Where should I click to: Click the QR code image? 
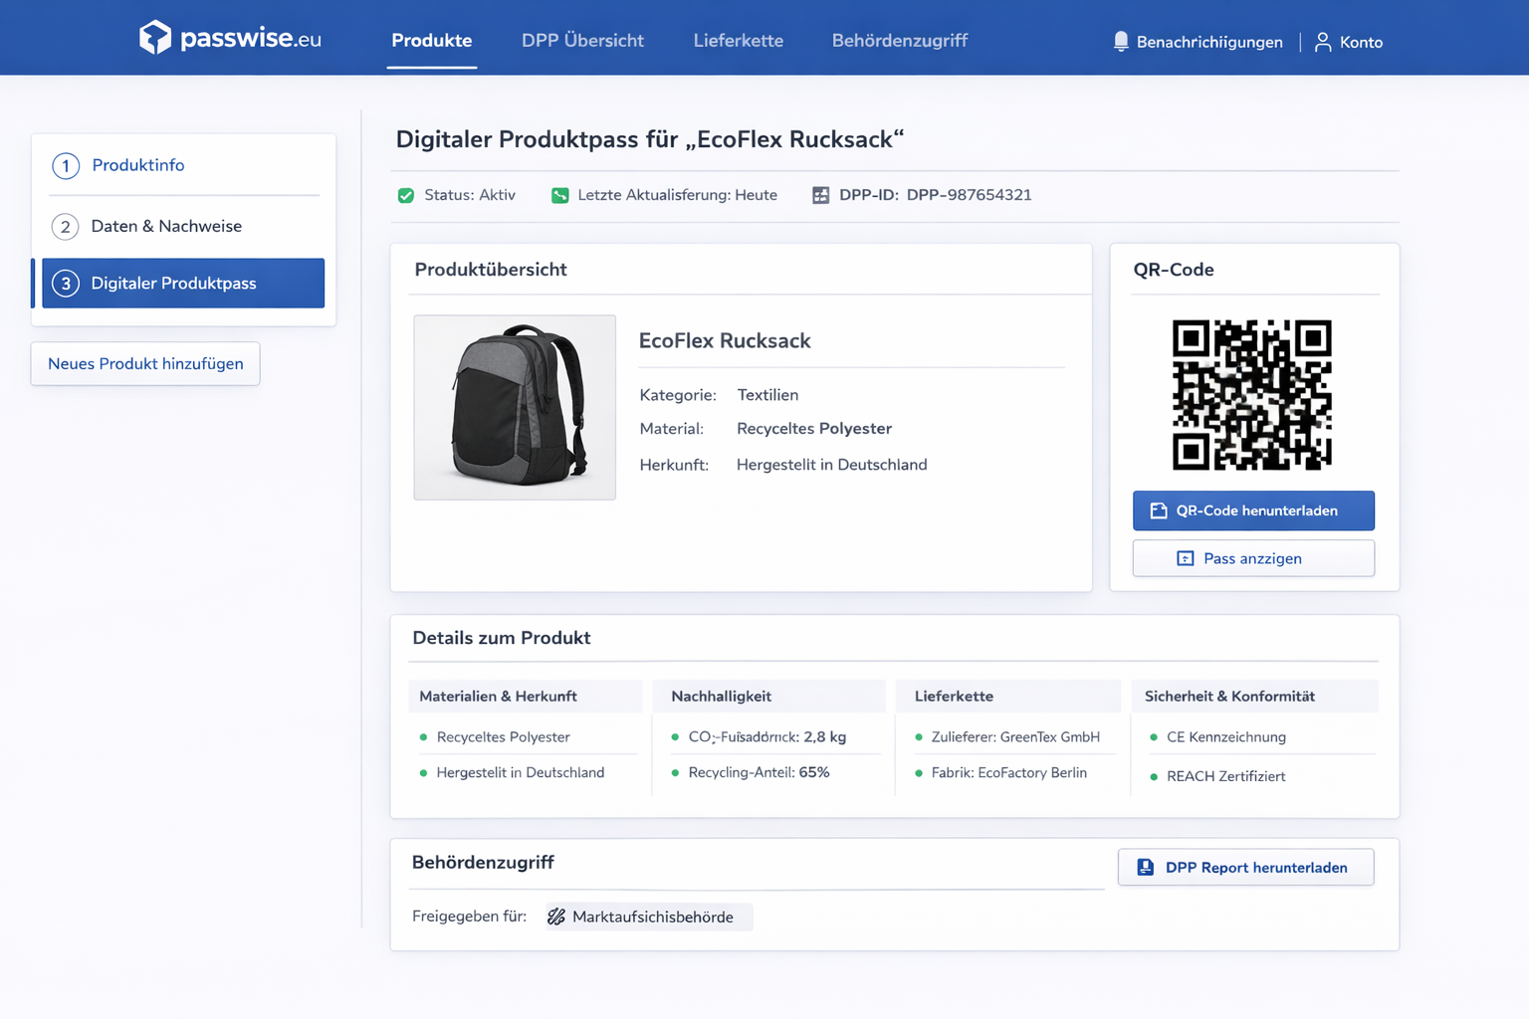[1252, 394]
